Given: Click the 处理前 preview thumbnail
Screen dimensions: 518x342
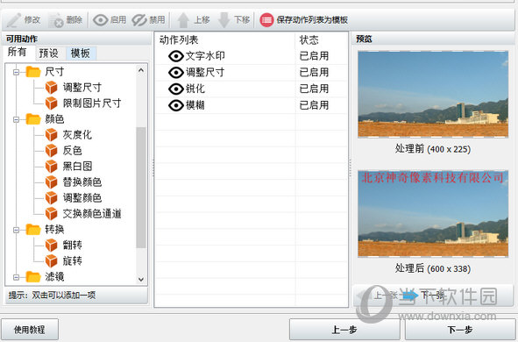Looking at the screenshot, I should point(433,94).
